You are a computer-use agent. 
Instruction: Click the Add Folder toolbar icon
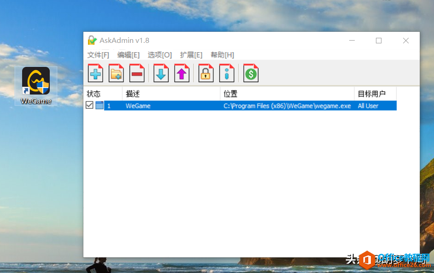(x=116, y=73)
